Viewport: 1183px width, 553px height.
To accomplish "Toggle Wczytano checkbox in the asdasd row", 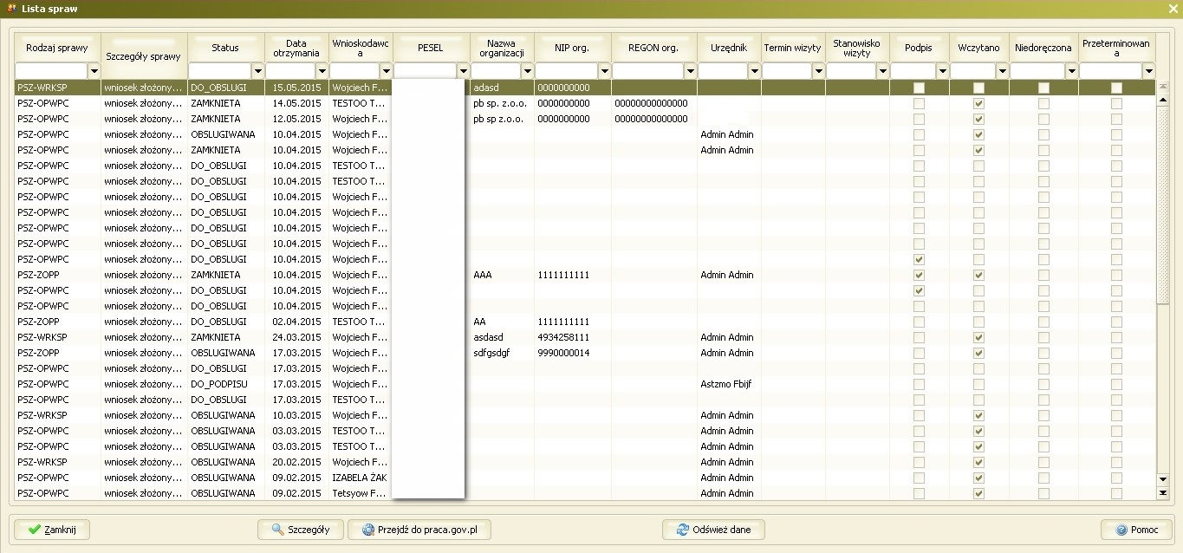I will pyautogui.click(x=978, y=337).
